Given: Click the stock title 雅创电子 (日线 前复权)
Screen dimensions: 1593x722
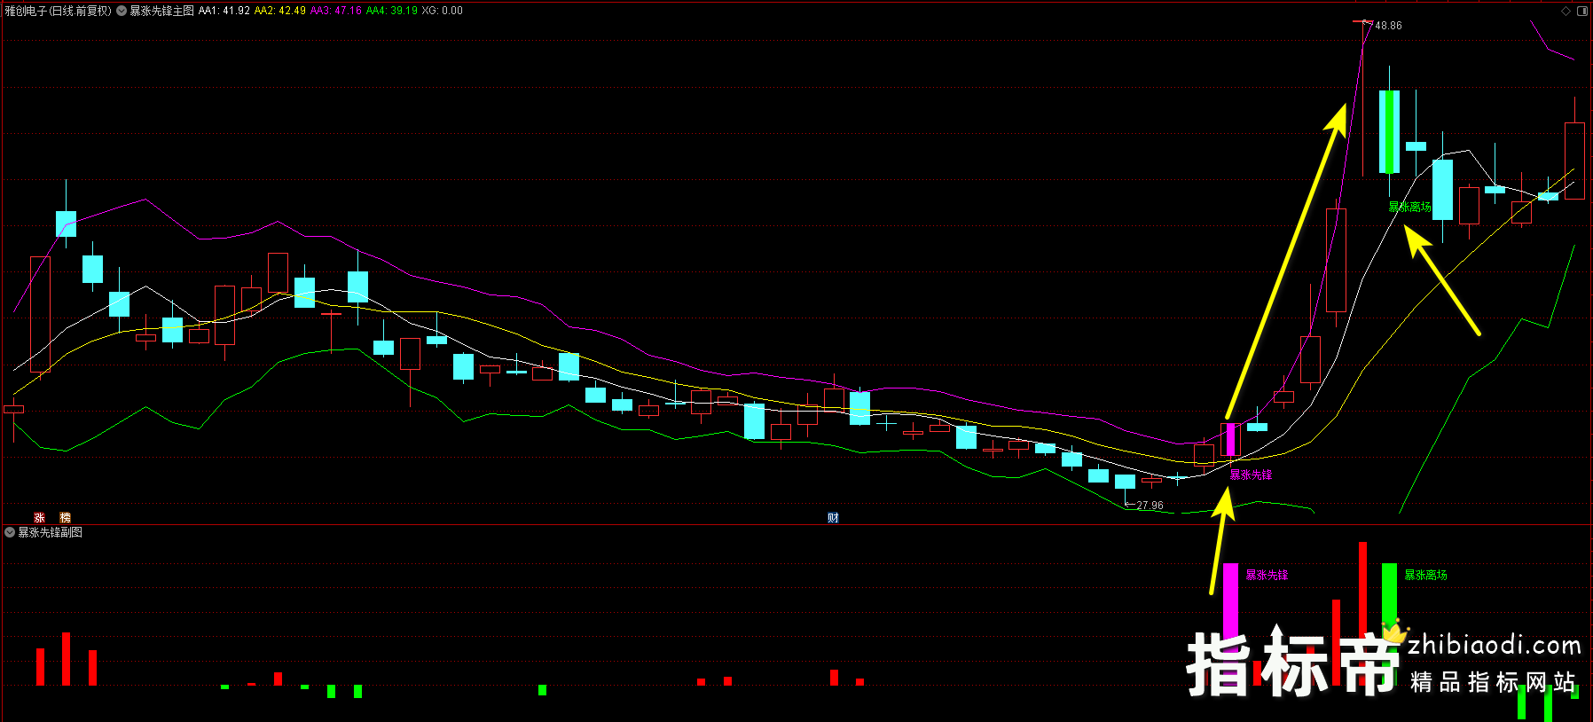Looking at the screenshot, I should [59, 11].
